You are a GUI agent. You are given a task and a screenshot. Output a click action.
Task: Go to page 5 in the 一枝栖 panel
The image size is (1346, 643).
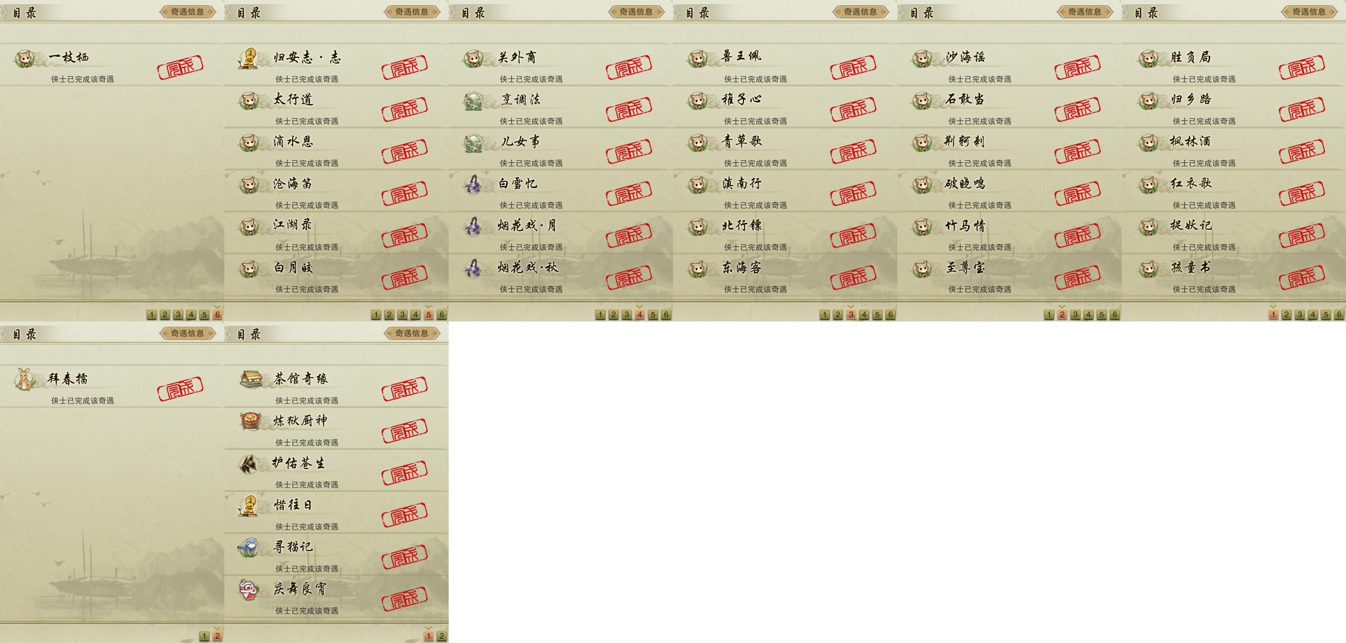tap(204, 315)
